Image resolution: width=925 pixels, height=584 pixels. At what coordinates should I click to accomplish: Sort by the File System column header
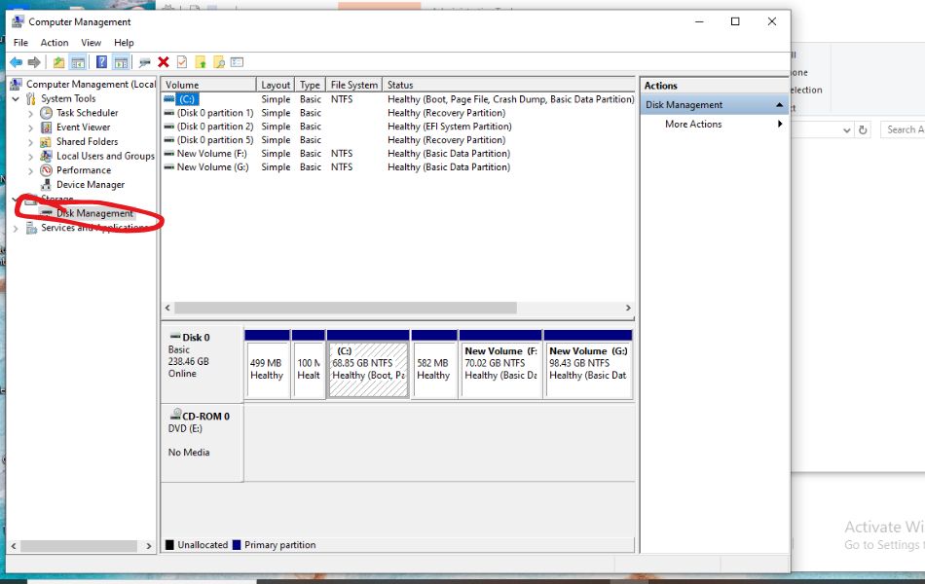pyautogui.click(x=354, y=85)
